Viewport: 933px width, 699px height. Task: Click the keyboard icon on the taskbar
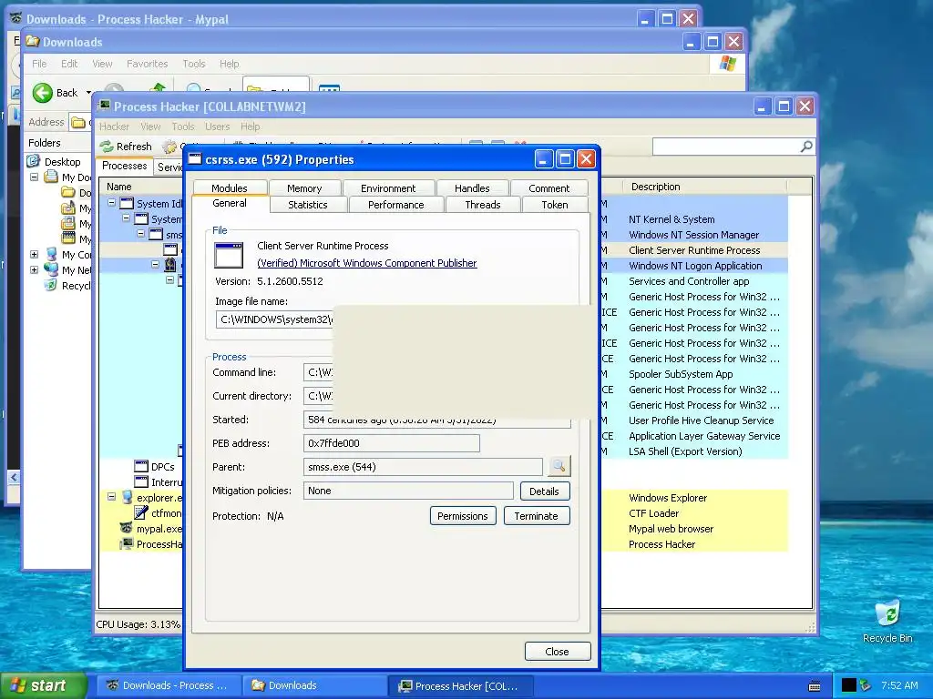(815, 686)
